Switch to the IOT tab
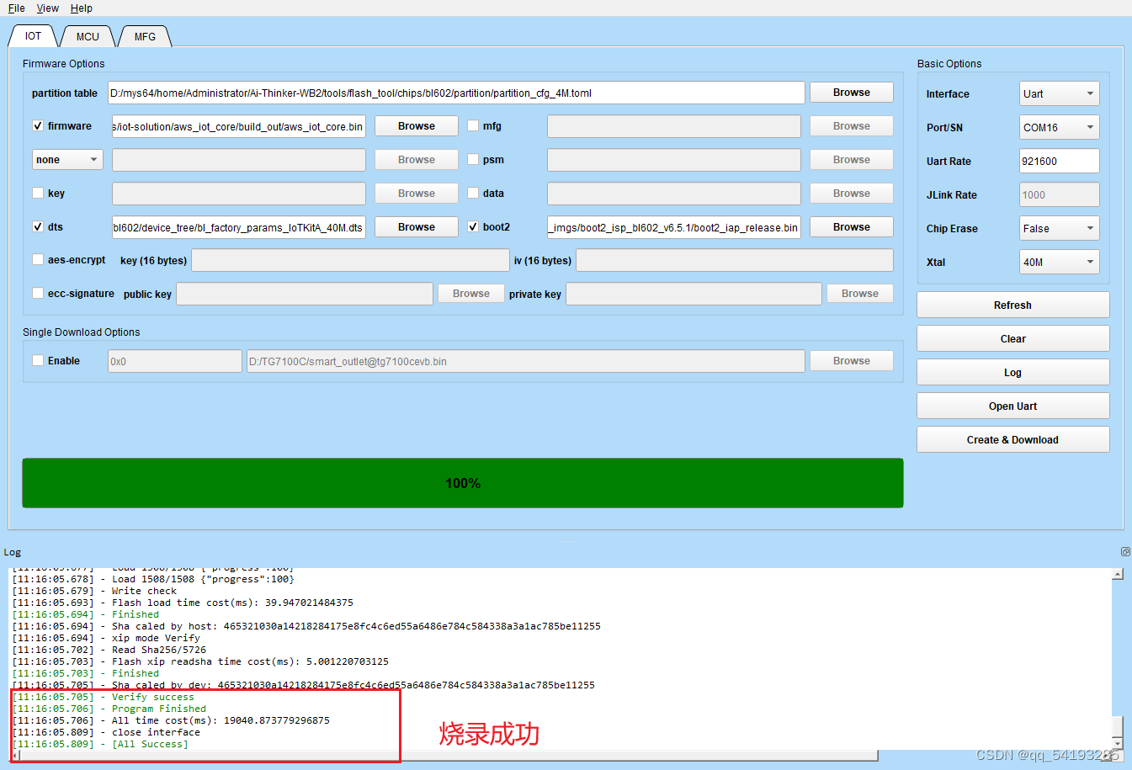 point(33,36)
